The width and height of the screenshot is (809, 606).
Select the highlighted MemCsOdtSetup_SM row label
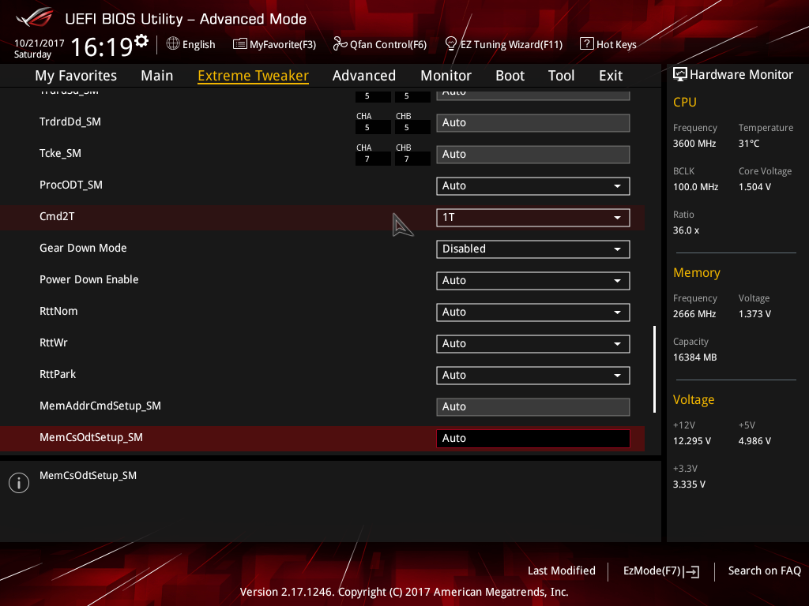92,437
